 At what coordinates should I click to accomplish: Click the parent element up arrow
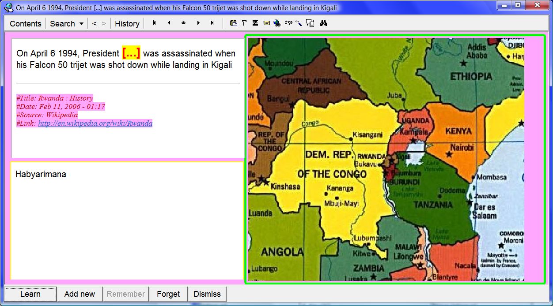pos(183,23)
